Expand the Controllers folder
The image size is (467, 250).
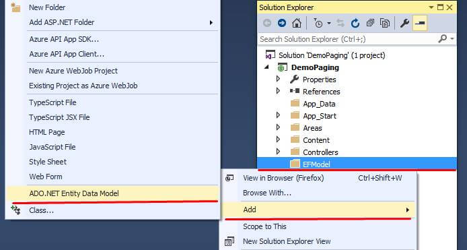[278, 151]
